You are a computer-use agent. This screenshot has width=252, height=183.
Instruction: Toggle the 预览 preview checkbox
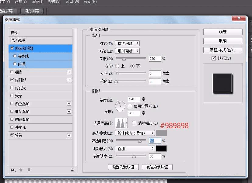point(214,58)
